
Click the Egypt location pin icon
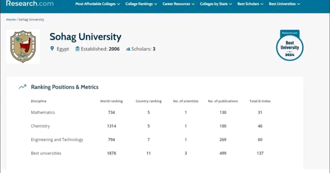52,49
